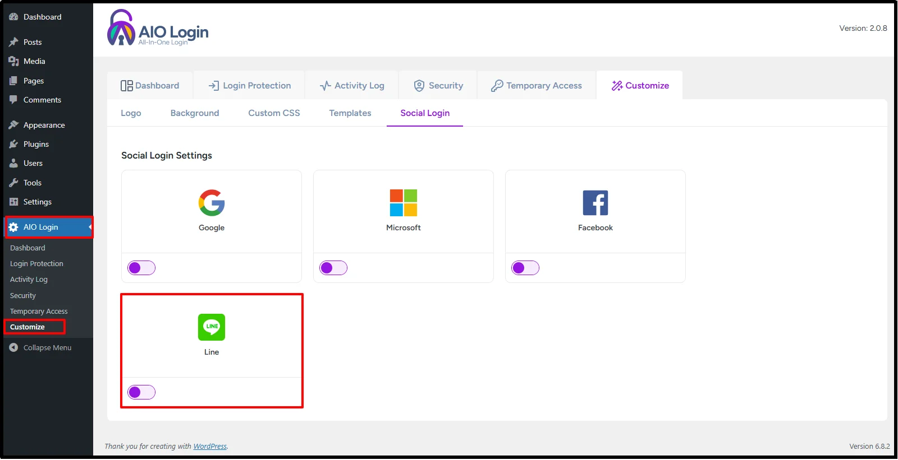
Task: Click the Activity Log pulse icon
Action: tap(326, 86)
